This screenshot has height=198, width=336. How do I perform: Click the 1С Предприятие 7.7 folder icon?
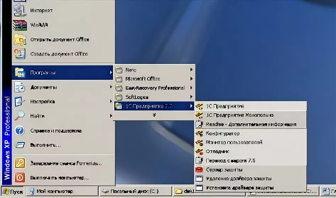point(119,106)
